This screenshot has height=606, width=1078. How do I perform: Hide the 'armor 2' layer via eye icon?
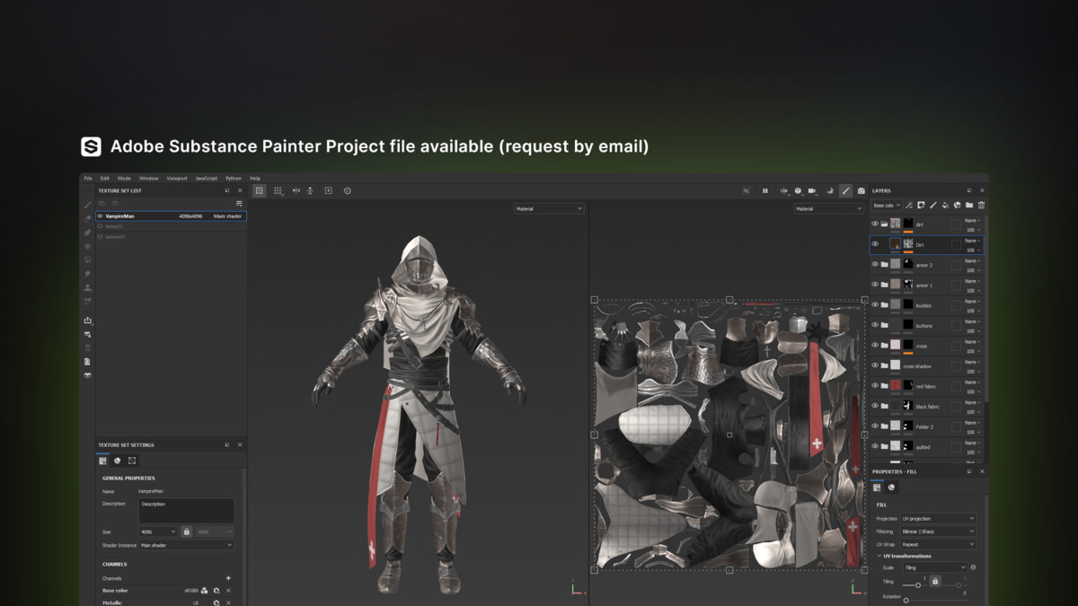point(875,265)
